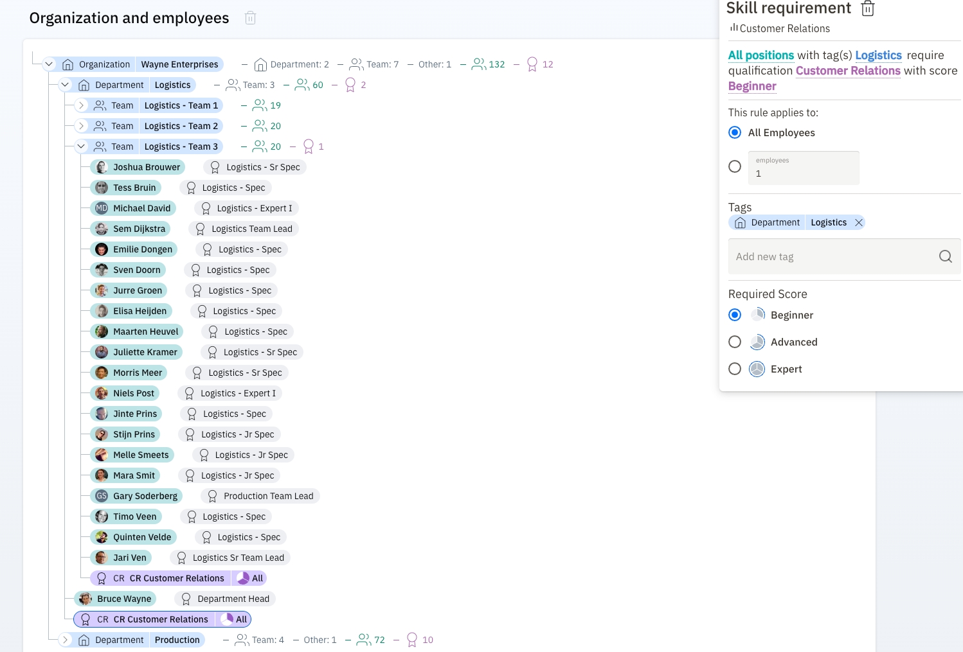Viewport: 963px width, 652px height.
Task: Click the Customer Relations qualification link
Action: point(847,71)
